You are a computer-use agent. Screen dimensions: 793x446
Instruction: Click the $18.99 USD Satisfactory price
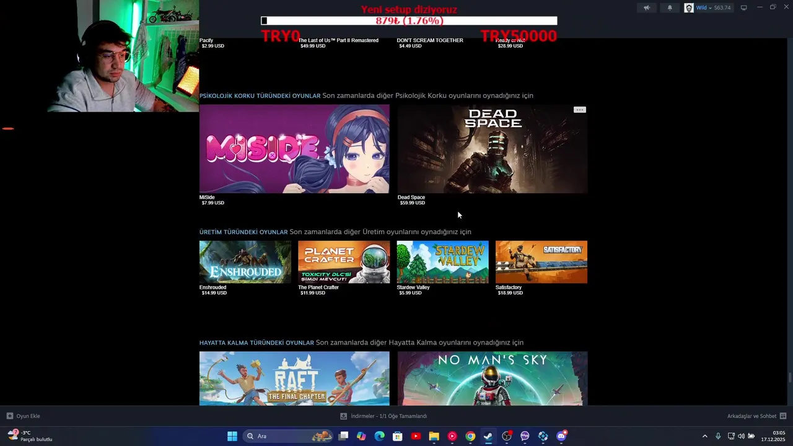pos(510,293)
